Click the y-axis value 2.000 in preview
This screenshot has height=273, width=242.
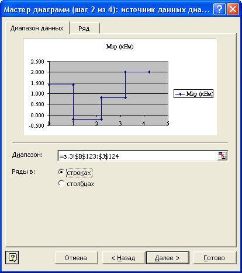coord(37,72)
